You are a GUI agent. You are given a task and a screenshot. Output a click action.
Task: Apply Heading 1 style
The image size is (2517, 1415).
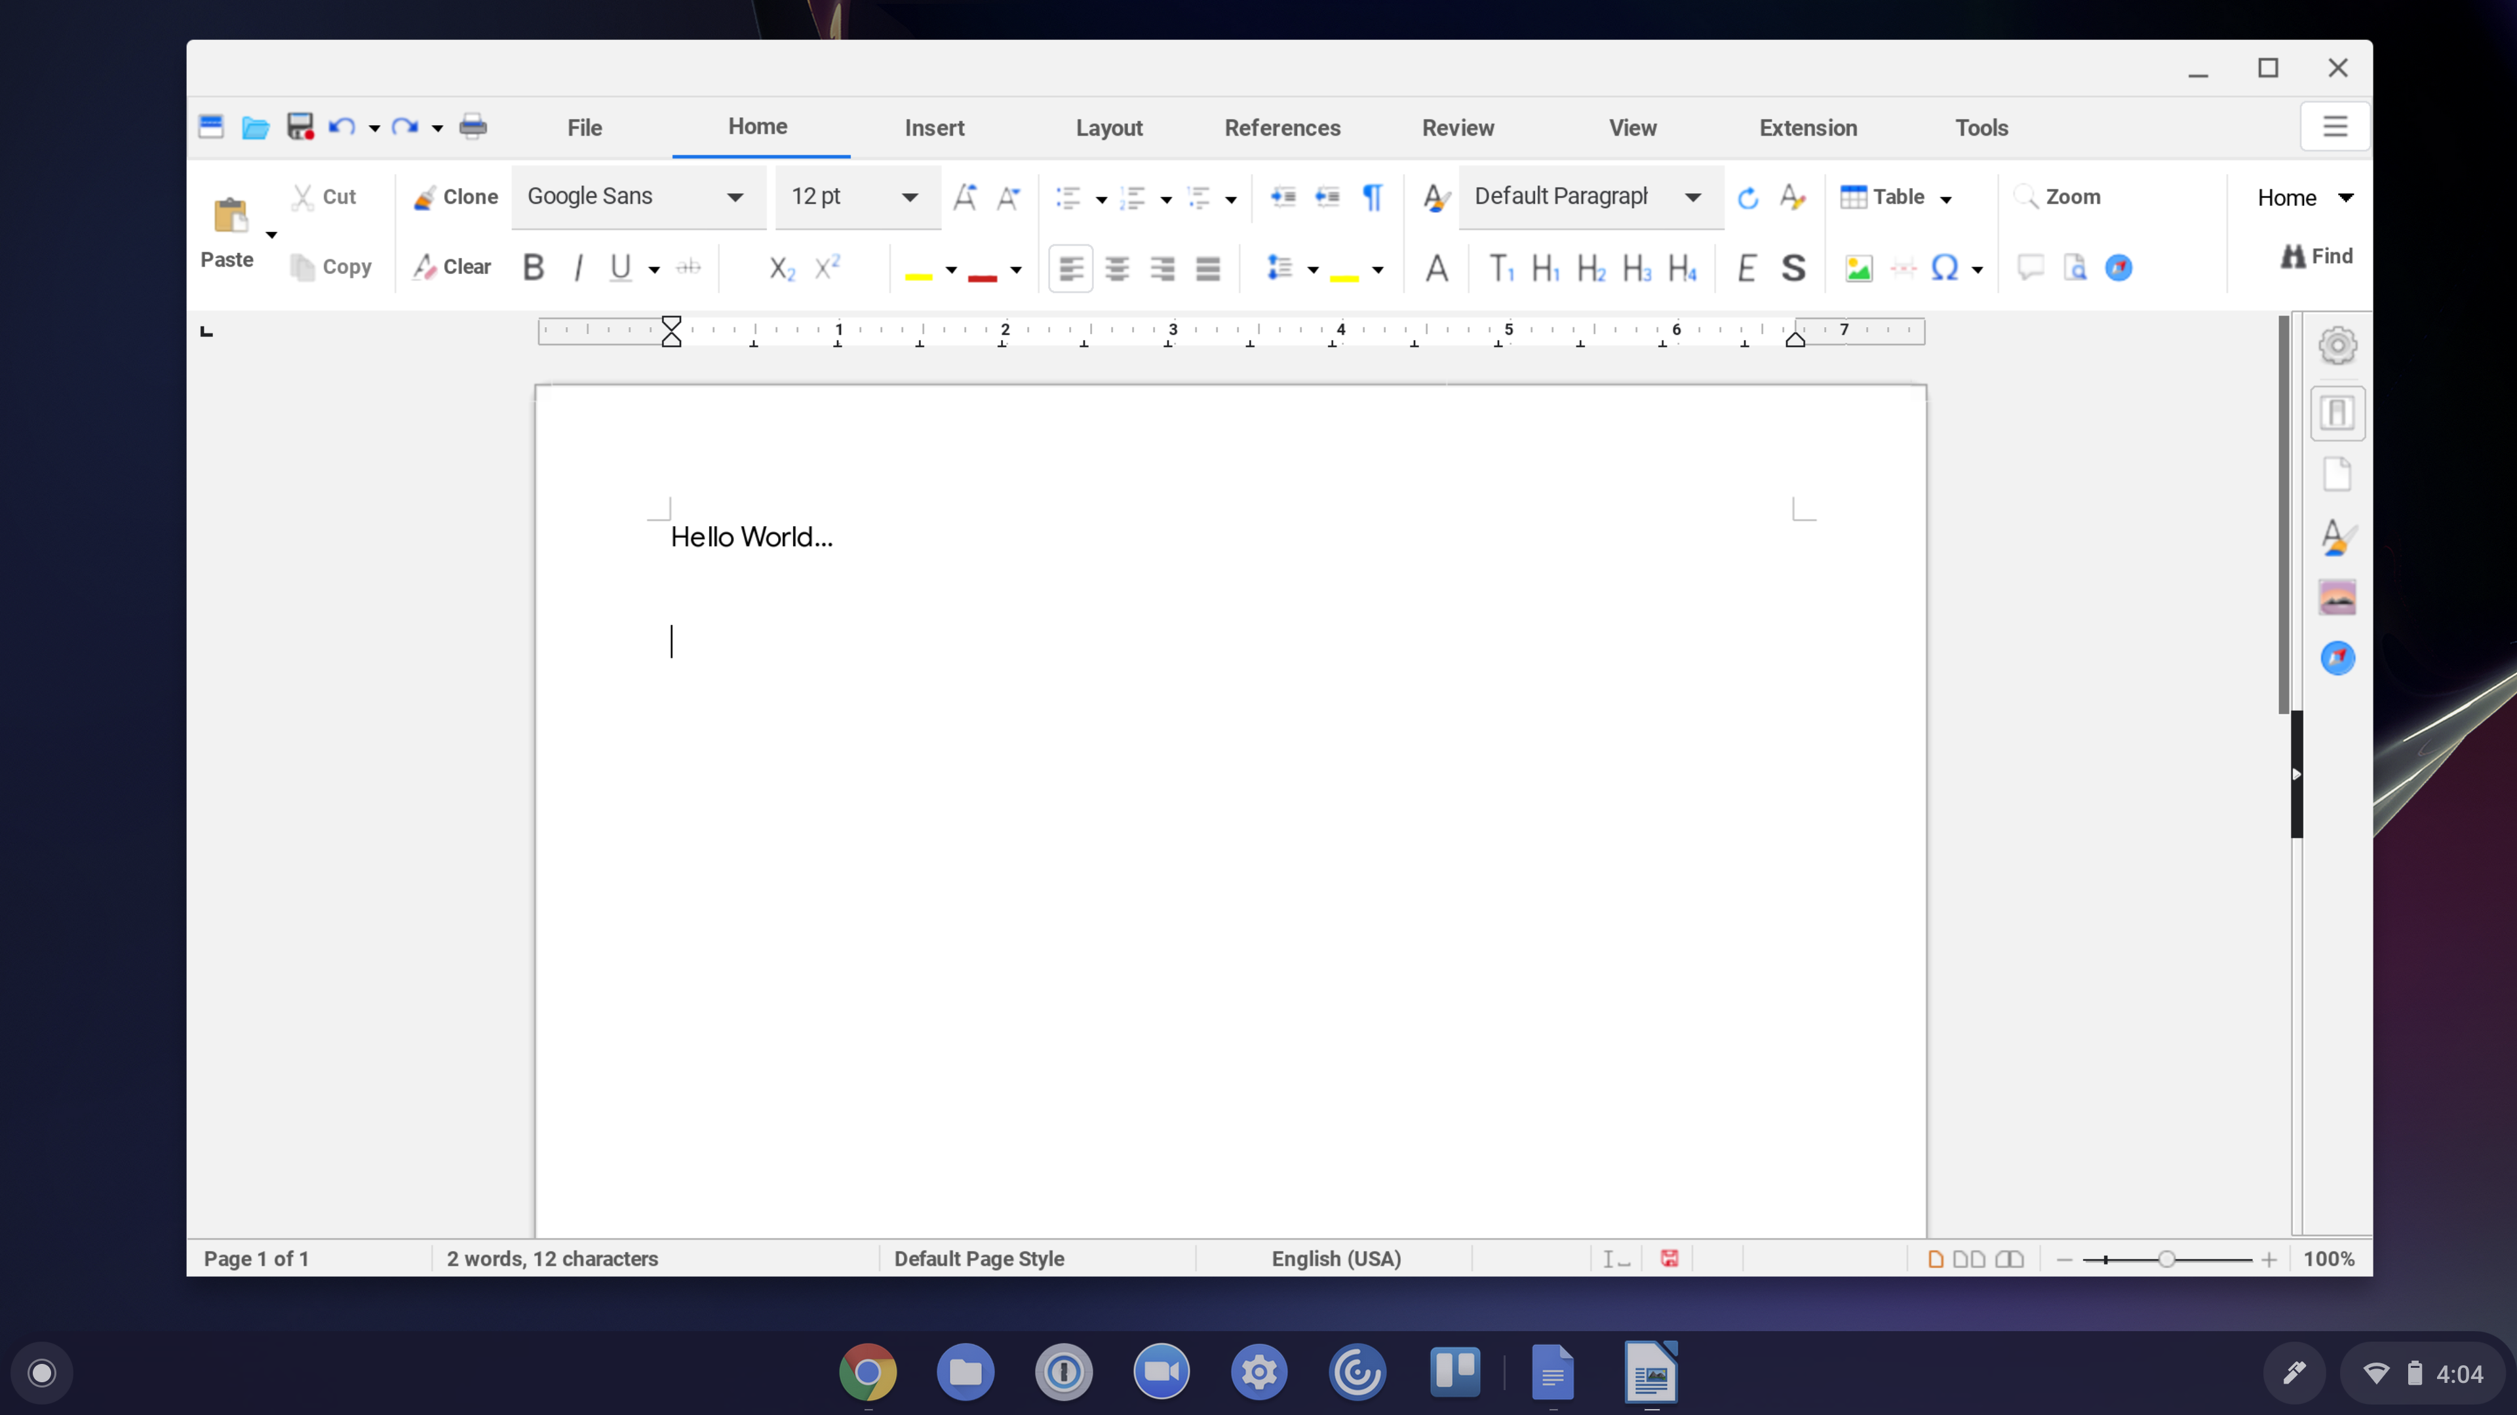click(1546, 267)
